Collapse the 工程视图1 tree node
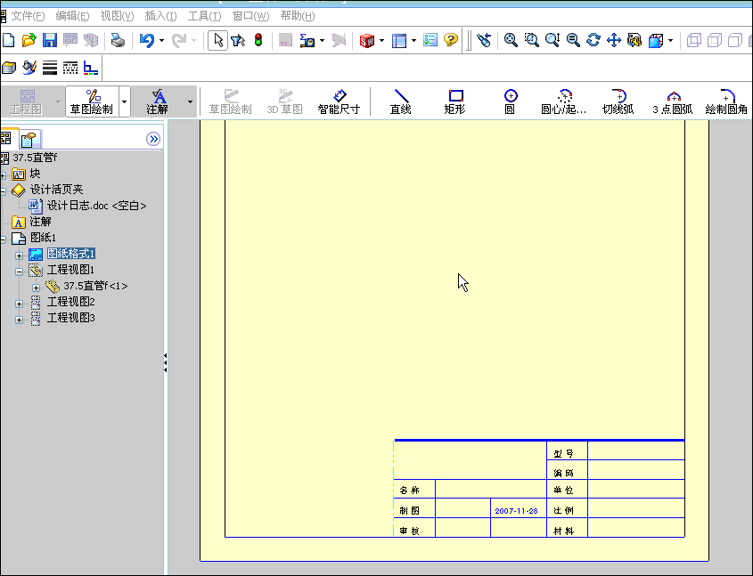 tap(20, 272)
